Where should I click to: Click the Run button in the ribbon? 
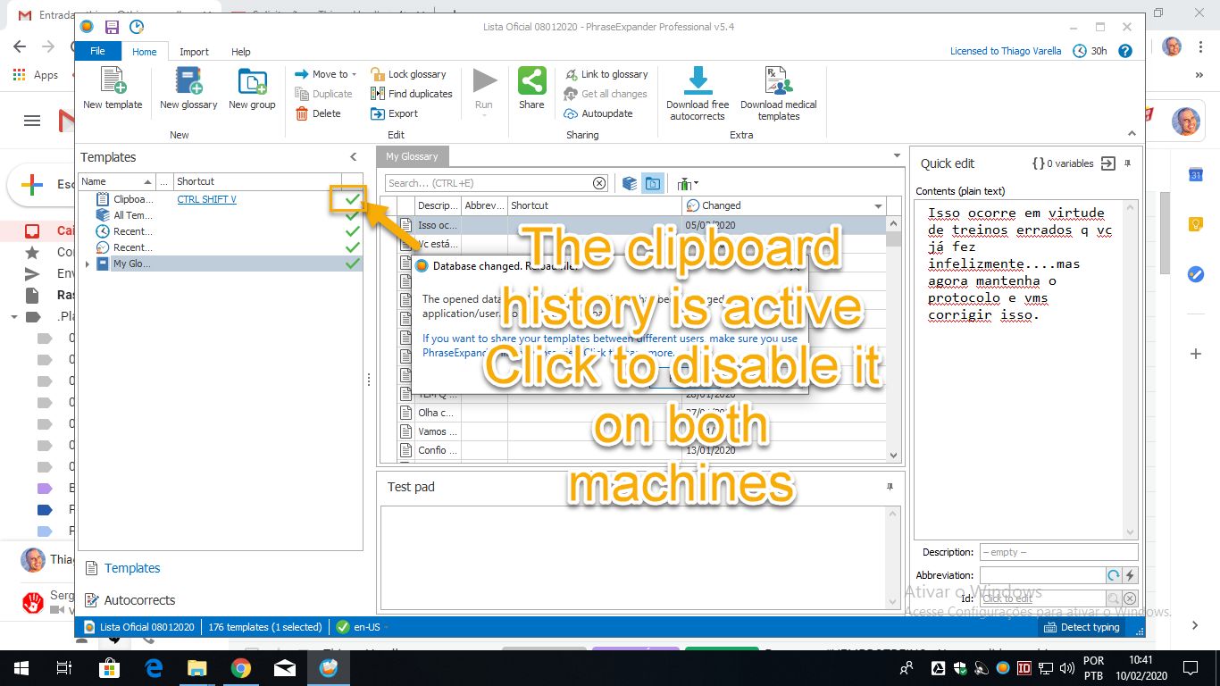click(484, 93)
